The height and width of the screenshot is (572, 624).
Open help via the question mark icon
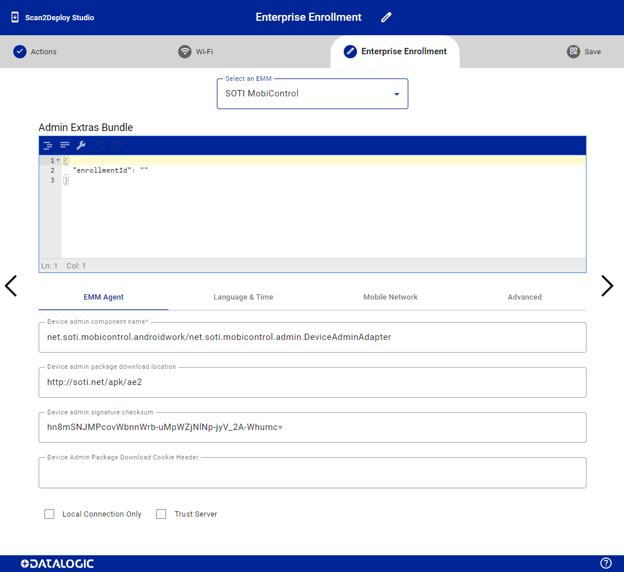(606, 563)
